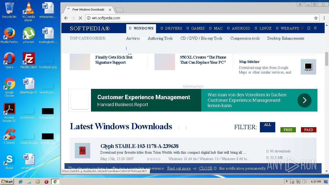This screenshot has height=185, width=329.
Task: Open the Chrome user profile button
Action: pyautogui.click(x=300, y=4)
